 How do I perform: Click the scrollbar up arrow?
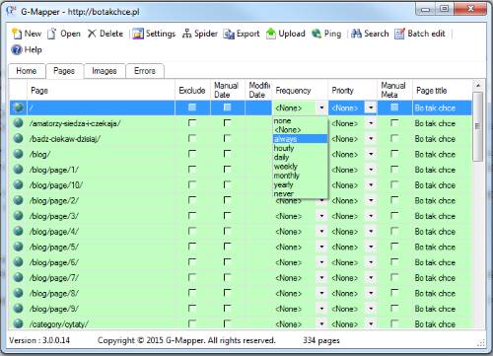point(478,86)
